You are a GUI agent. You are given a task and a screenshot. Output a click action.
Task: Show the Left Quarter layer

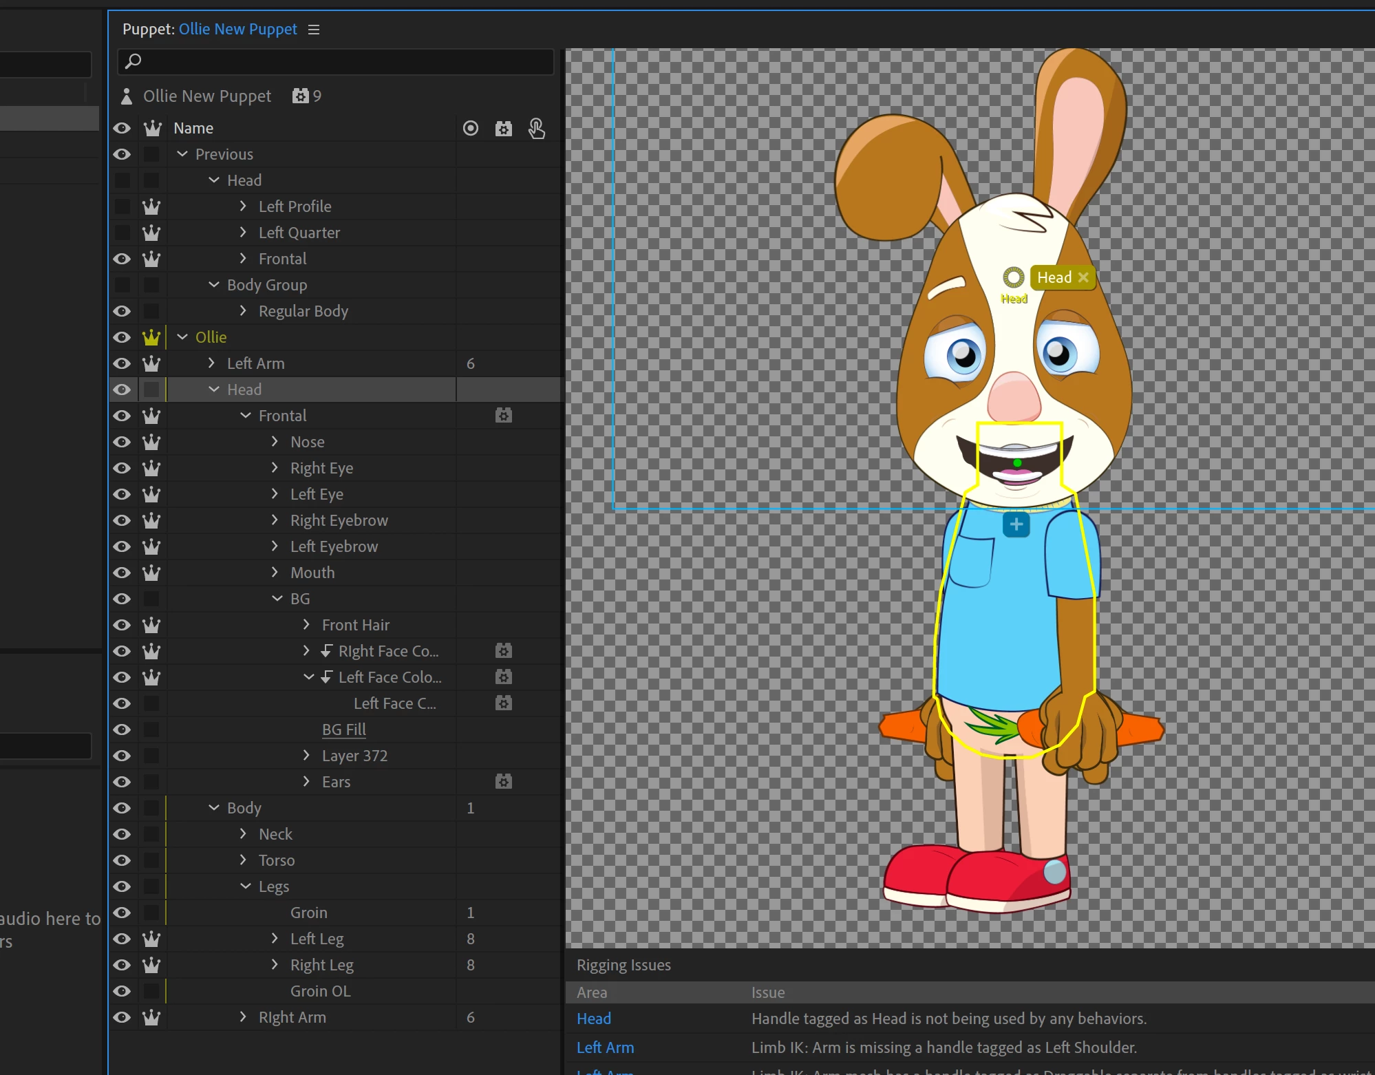pyautogui.click(x=122, y=233)
